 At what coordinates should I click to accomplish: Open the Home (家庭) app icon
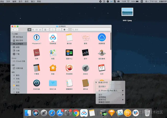[53, 68]
